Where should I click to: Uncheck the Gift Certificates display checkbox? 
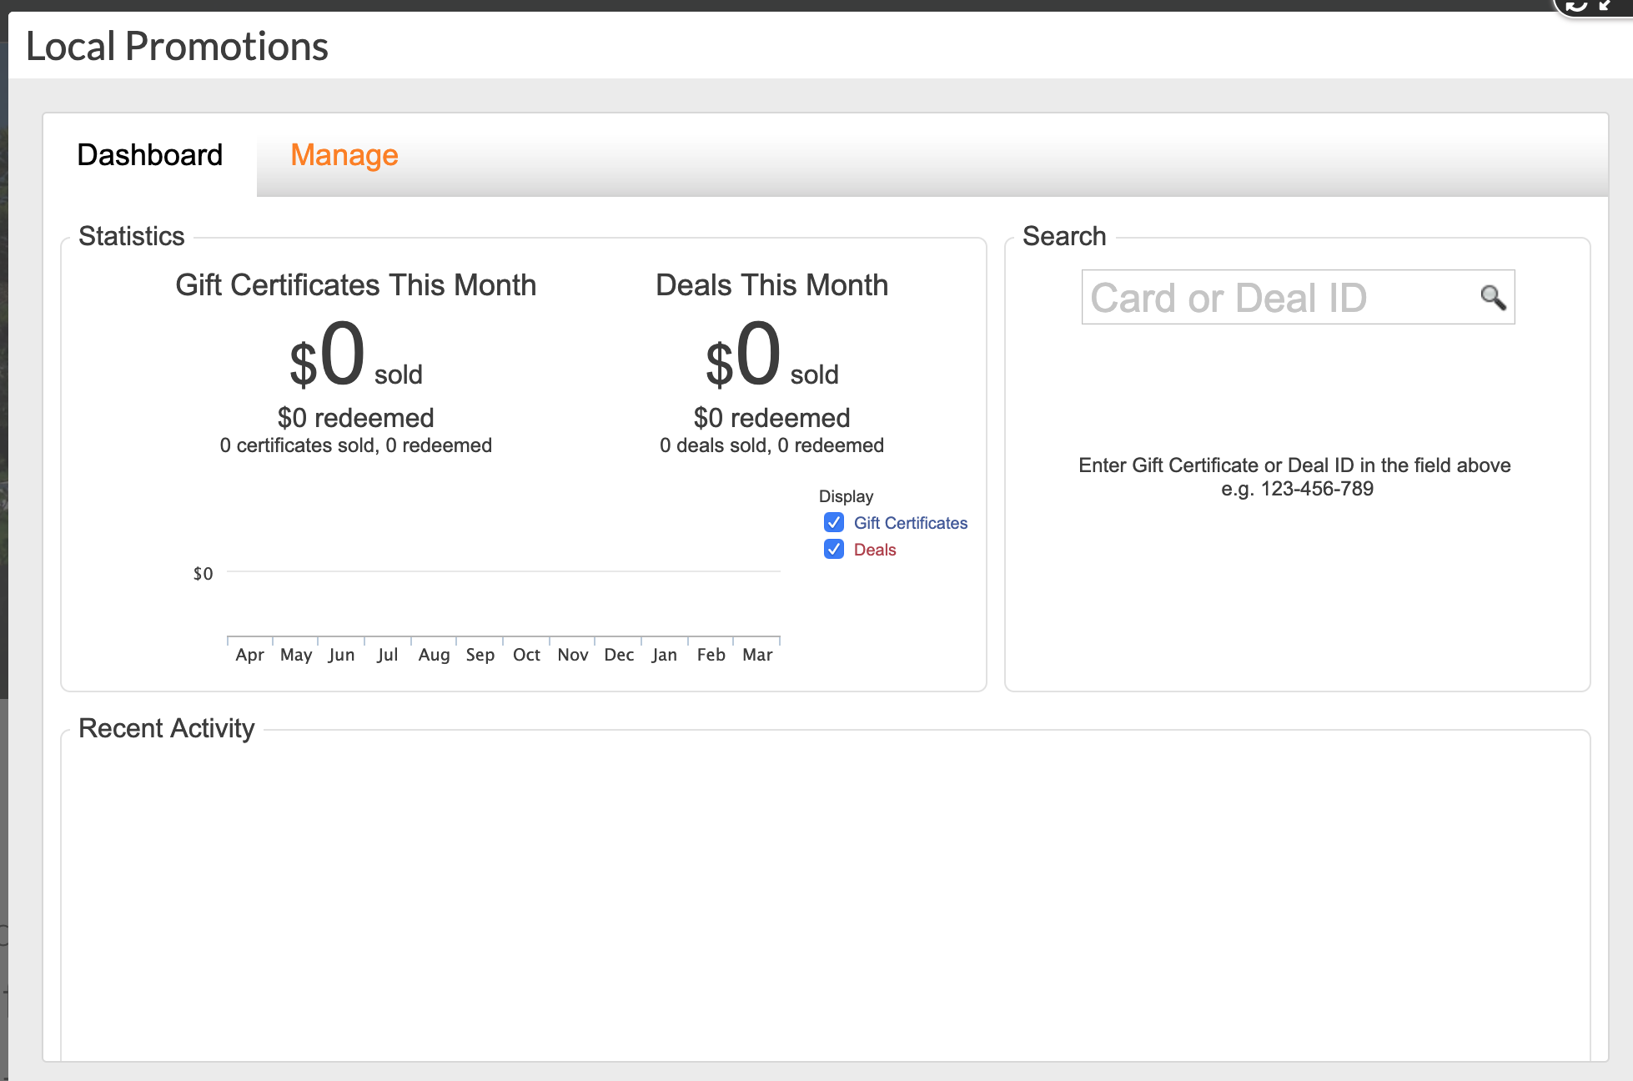point(833,523)
